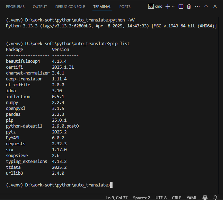Open notifications bell icon
This screenshot has height=200, width=223.
215,198
